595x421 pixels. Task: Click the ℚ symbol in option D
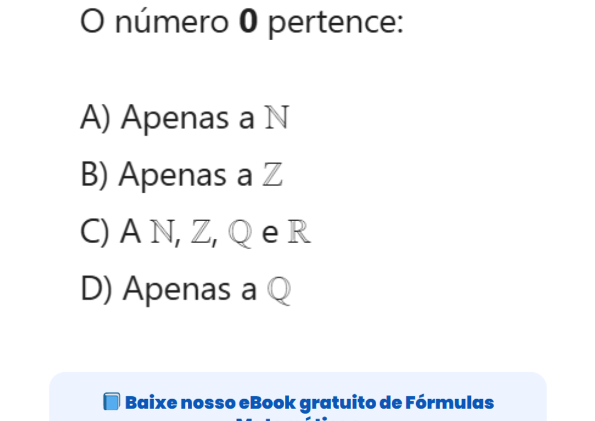click(x=279, y=289)
